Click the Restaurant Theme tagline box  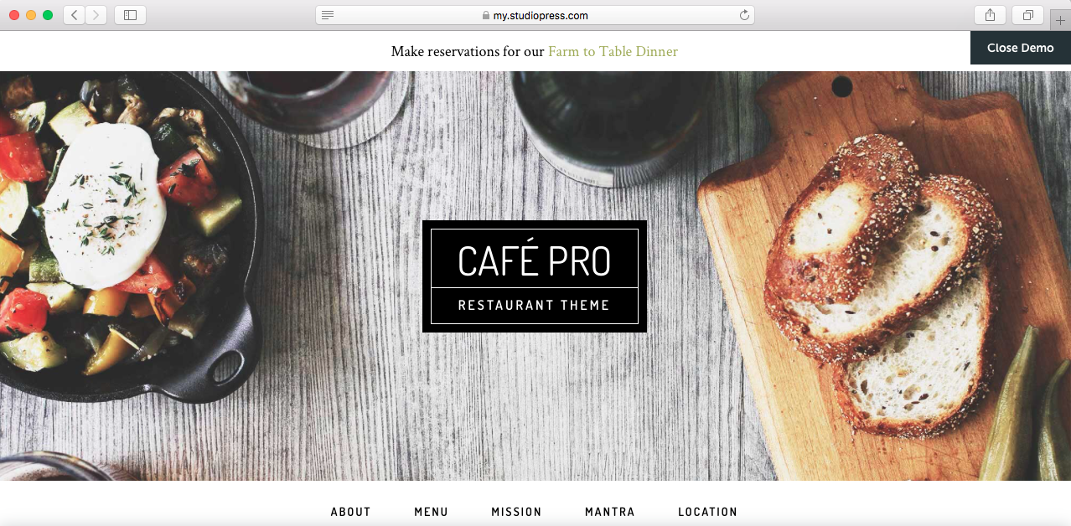(x=535, y=306)
